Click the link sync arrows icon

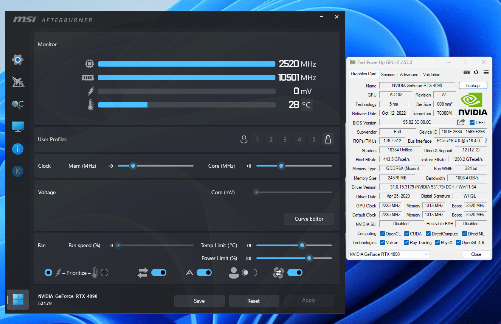[x=143, y=273]
